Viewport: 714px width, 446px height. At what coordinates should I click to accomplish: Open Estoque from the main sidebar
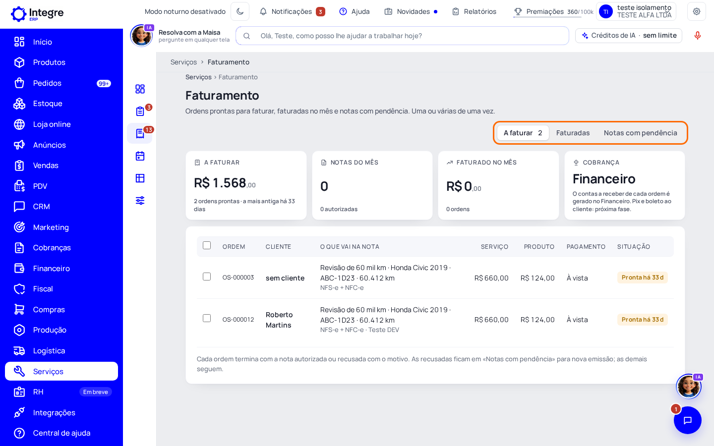click(61, 104)
